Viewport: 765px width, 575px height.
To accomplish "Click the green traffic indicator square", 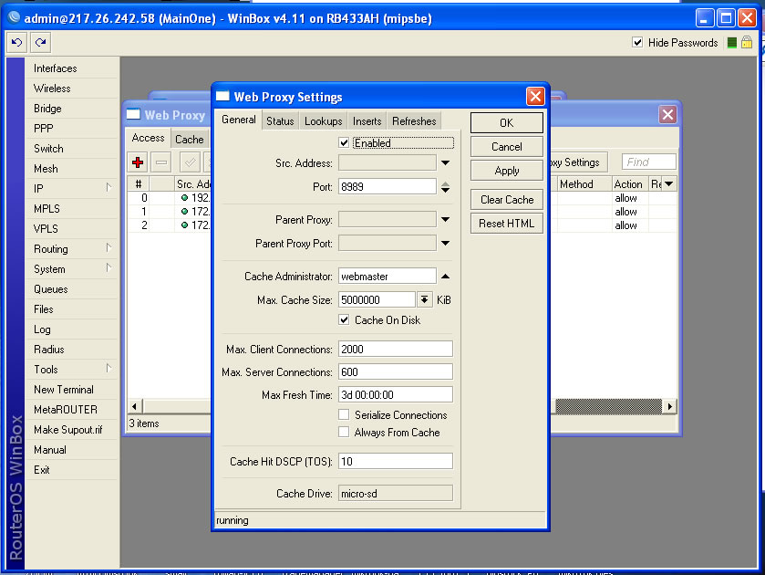I will click(x=731, y=43).
